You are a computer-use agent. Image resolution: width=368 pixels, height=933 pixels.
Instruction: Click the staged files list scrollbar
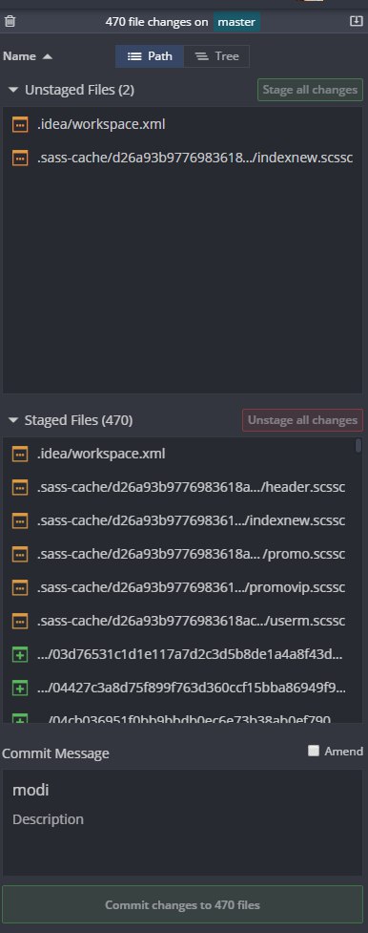(x=358, y=446)
